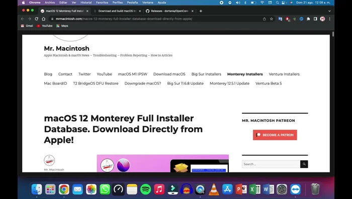Open Finder from the Dock

pyautogui.click(x=37, y=189)
